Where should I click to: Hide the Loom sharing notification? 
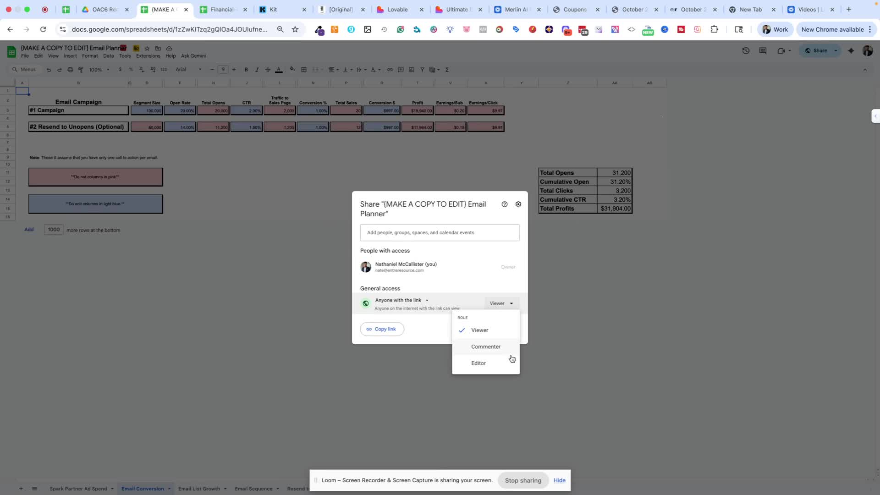pyautogui.click(x=559, y=480)
